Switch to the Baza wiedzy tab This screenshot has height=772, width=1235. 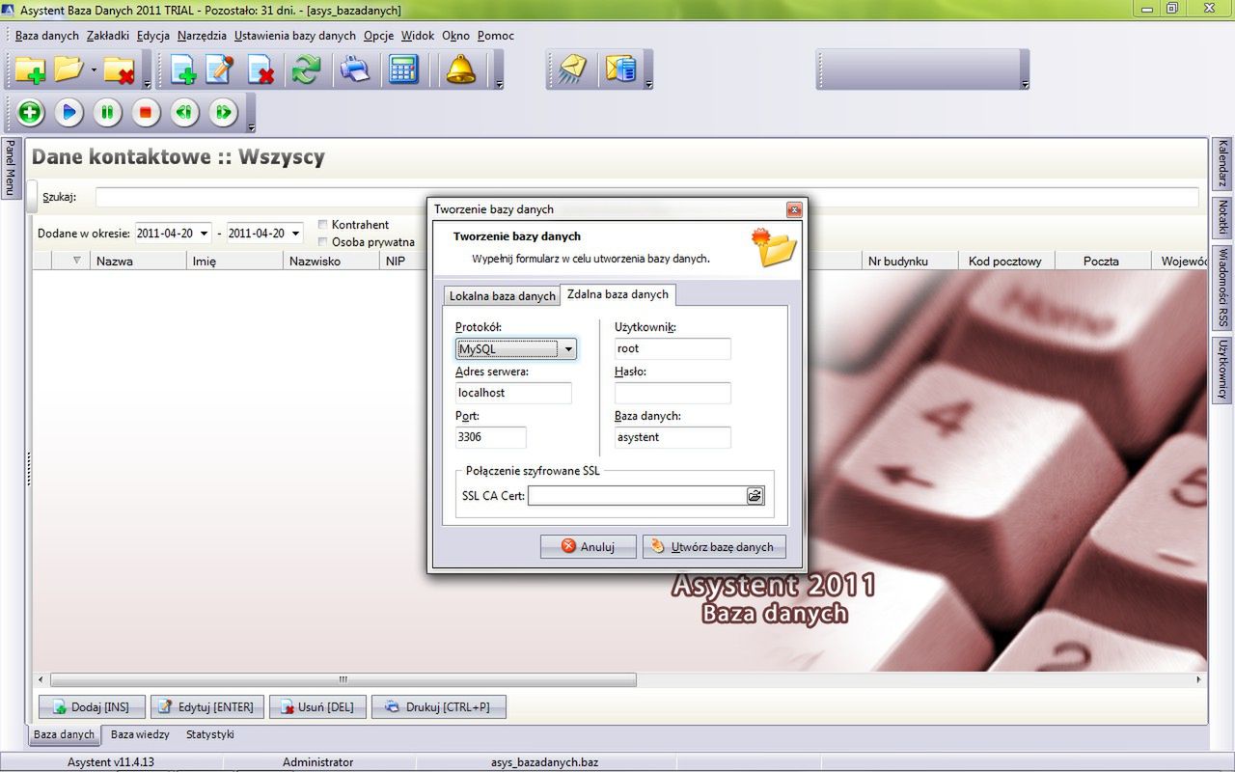pyautogui.click(x=140, y=734)
